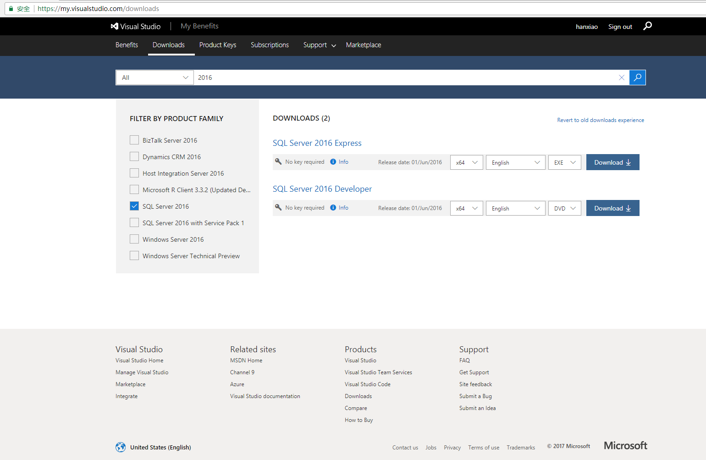This screenshot has height=460, width=706.
Task: Click the info icon for SQL Server 2016 Developer
Action: pos(333,208)
